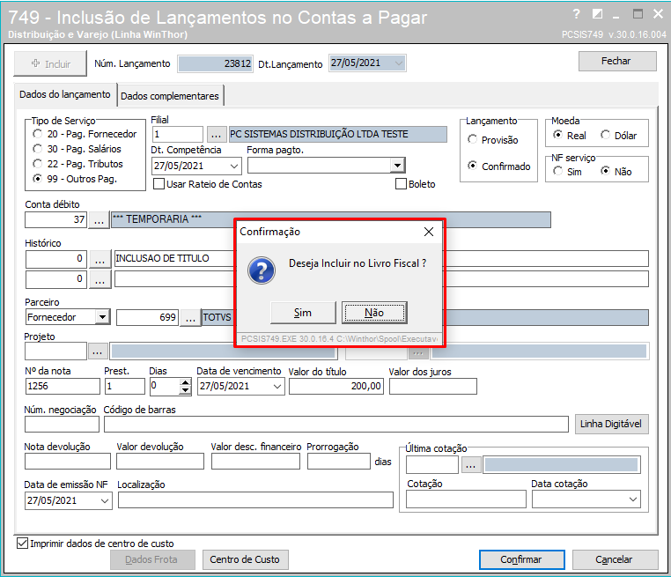The height and width of the screenshot is (577, 671).
Task: Select 22 - Pag. Tributos radio
Action: [x=38, y=164]
